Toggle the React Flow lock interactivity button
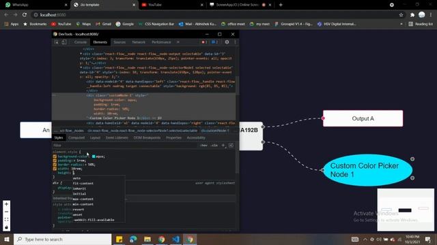The height and width of the screenshot is (245, 437). [x=6, y=227]
